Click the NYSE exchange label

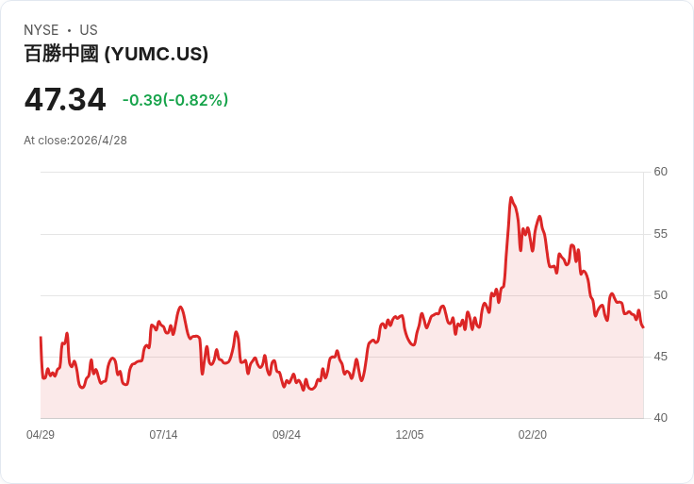click(41, 30)
